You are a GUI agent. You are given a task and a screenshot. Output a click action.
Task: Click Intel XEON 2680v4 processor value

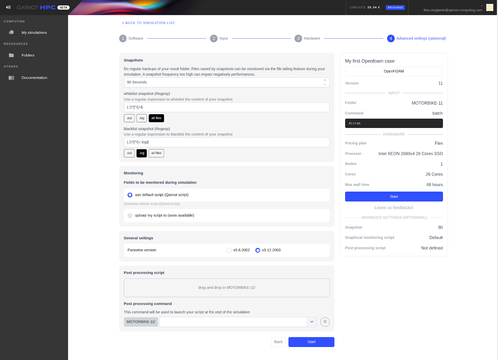pyautogui.click(x=411, y=154)
